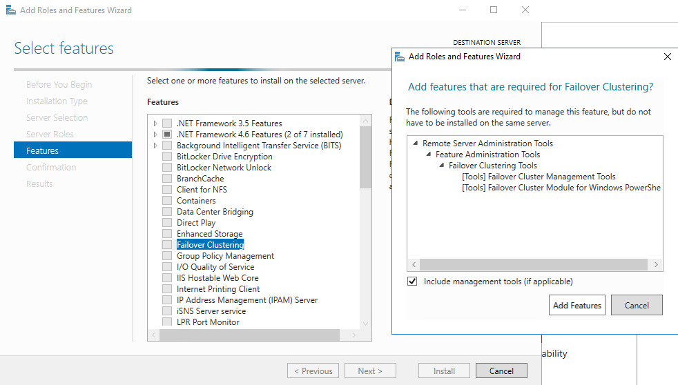Viewport: 678px width, 385px height.
Task: Click features list scroll left arrow
Action: (x=154, y=335)
